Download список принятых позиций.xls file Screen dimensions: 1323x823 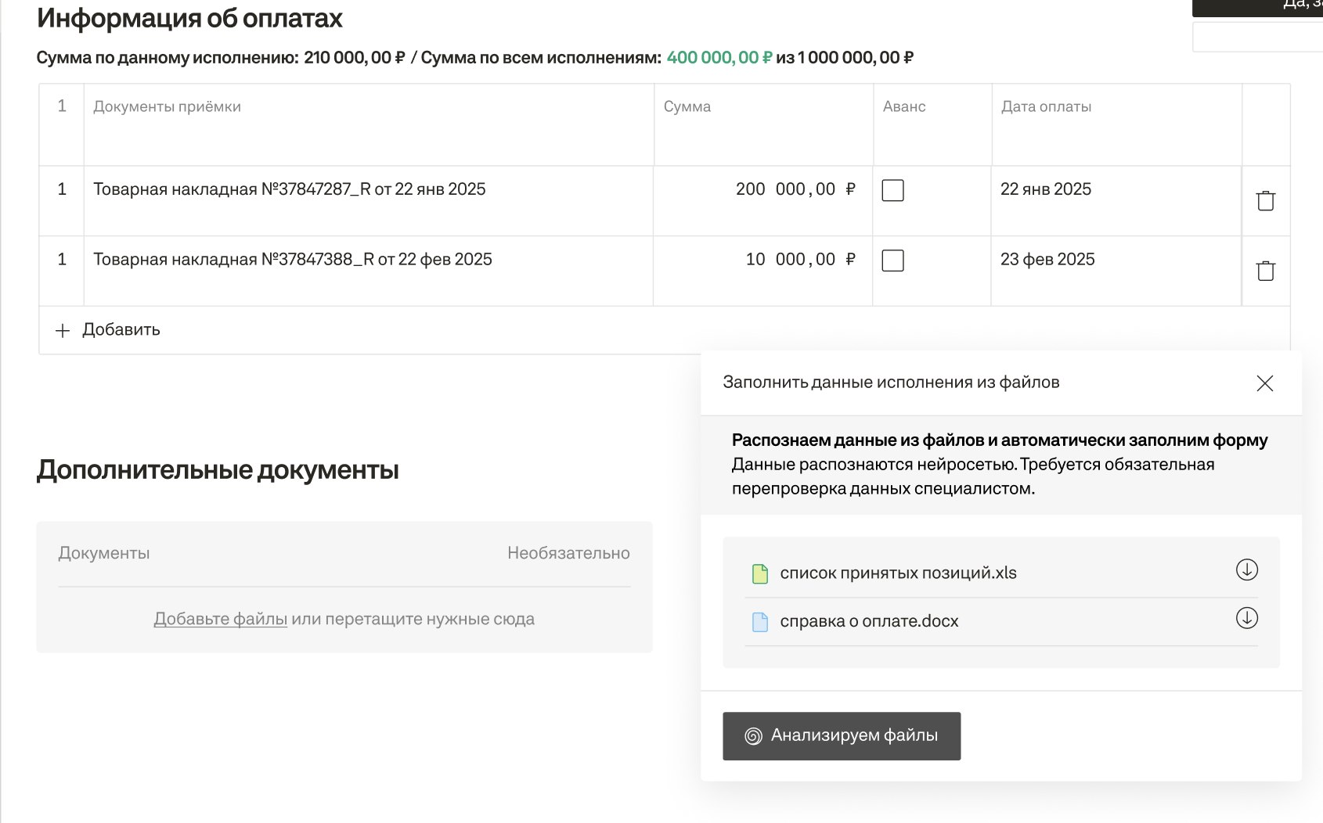[1246, 570]
